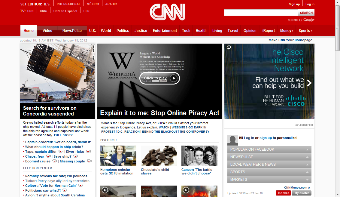
Task: Open the Chocolate's child slaves thumbnail
Action: [x=159, y=156]
